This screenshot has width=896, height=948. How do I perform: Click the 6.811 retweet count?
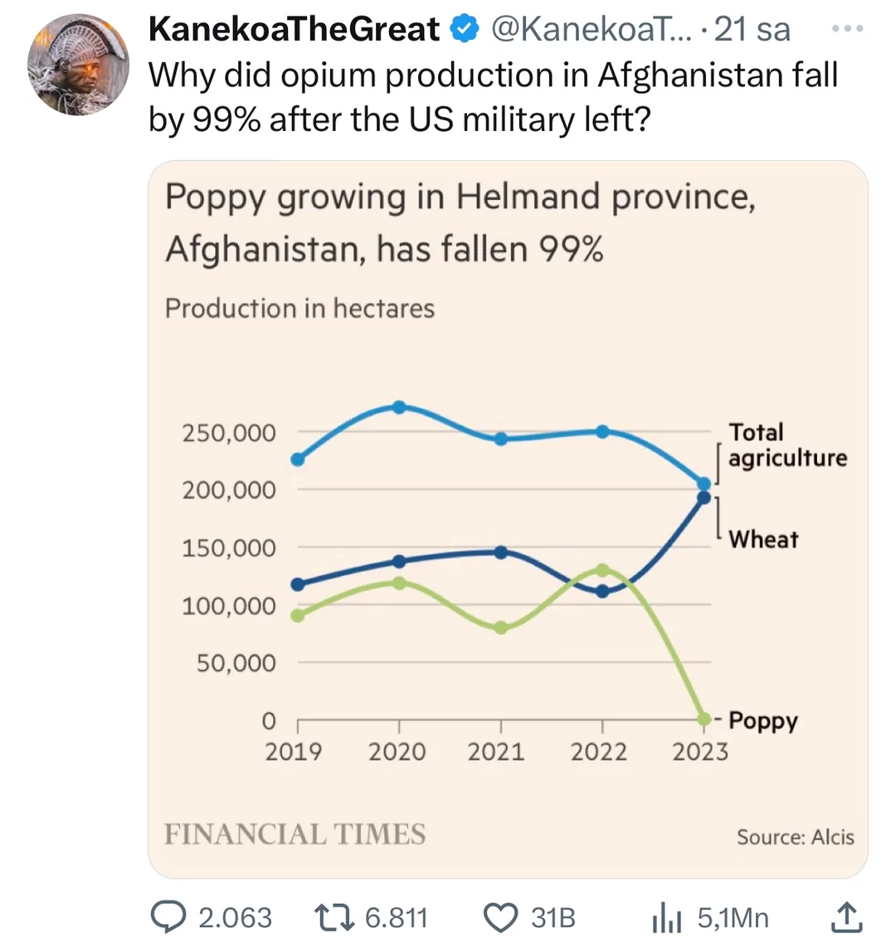(396, 917)
